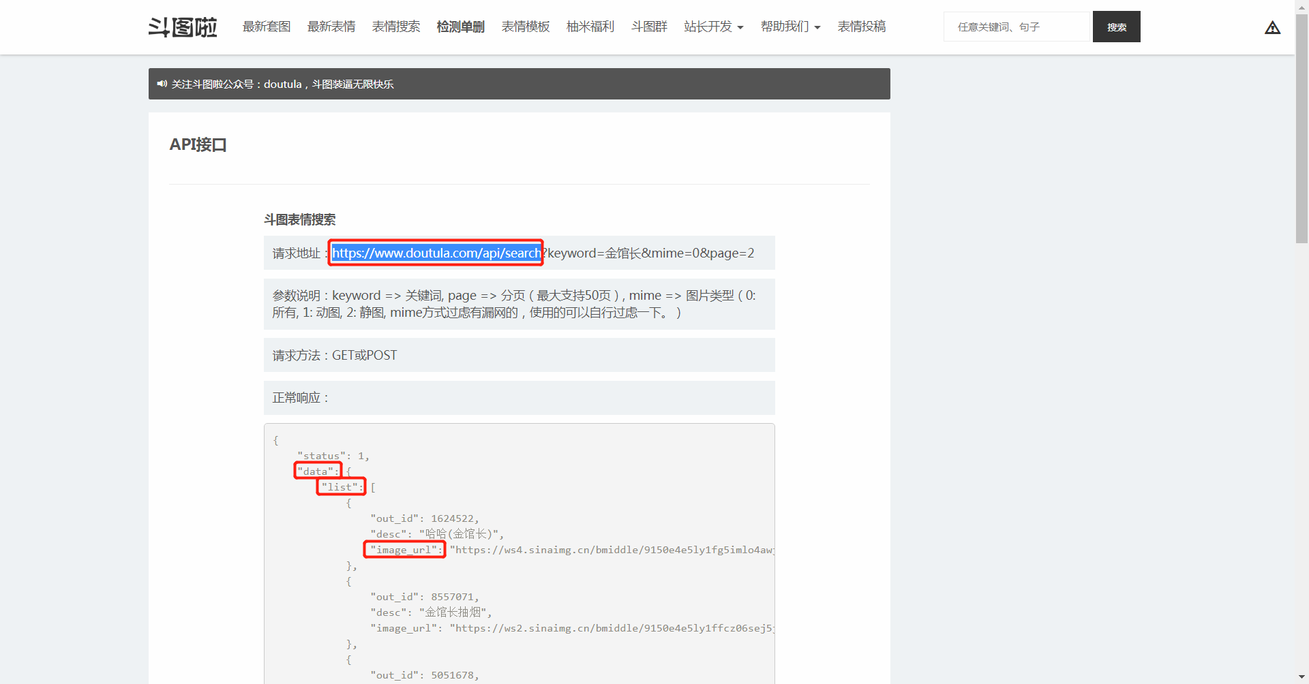The width and height of the screenshot is (1309, 684).
Task: Open 表情模板 in the navigation
Action: point(526,27)
